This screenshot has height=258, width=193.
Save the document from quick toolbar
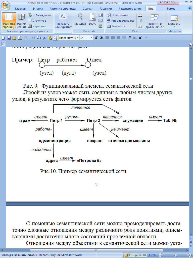9,38
